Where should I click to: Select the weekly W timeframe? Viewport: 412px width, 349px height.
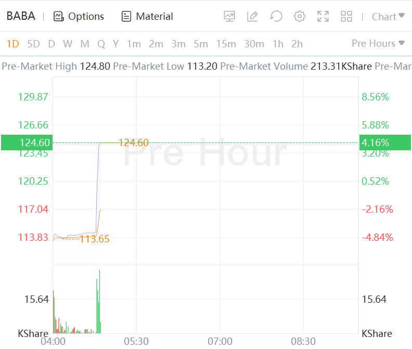[x=68, y=44]
